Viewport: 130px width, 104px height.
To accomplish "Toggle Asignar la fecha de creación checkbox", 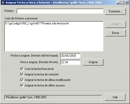I will click(22, 74).
